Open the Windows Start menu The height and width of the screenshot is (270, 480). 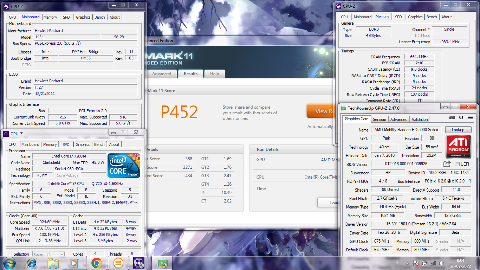pos(9,263)
